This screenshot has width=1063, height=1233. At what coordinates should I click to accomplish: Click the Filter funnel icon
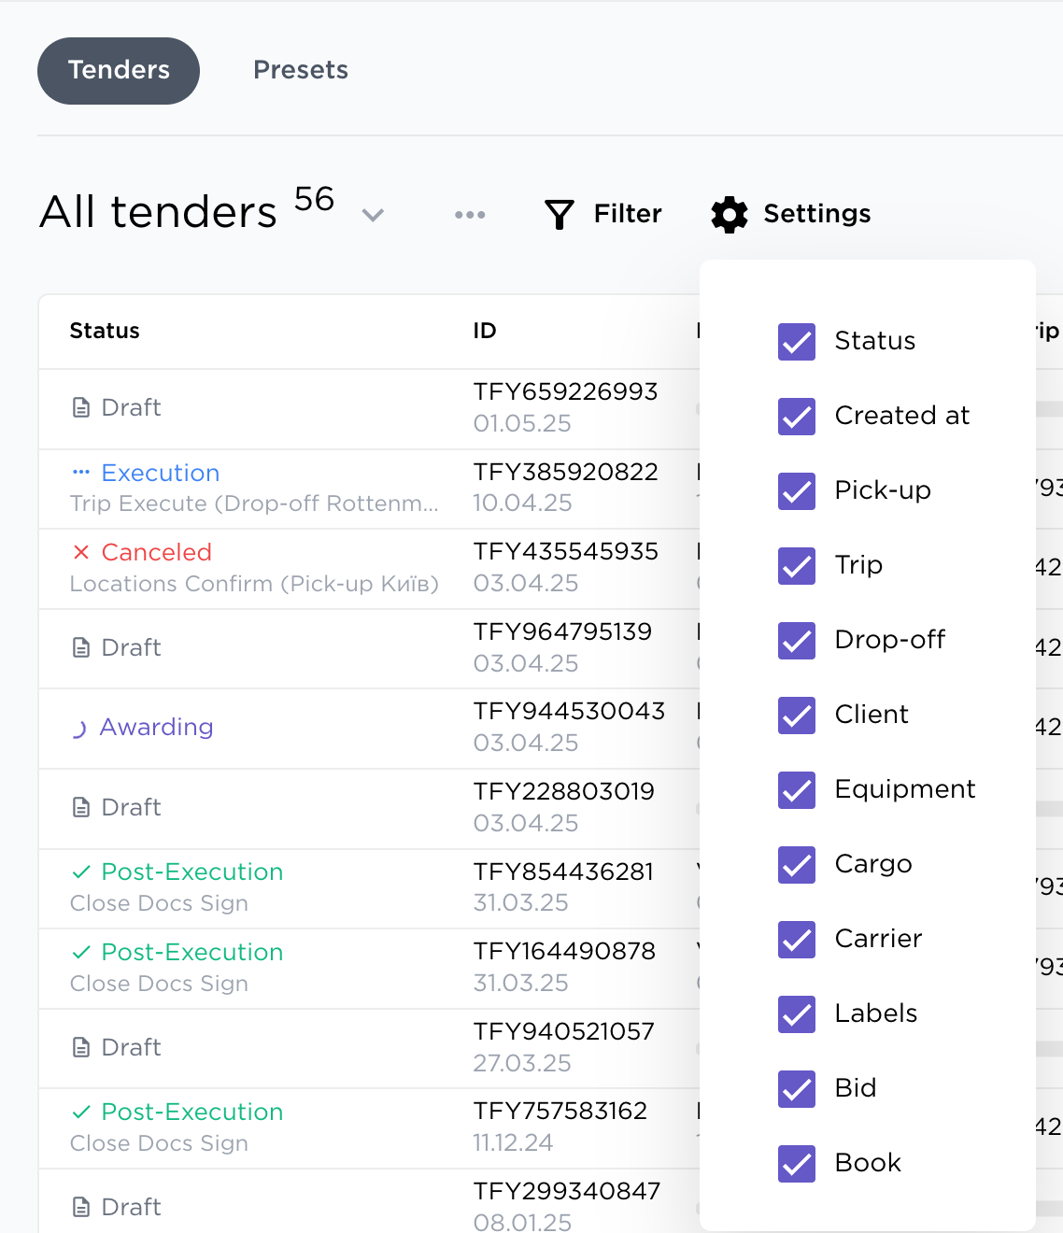[559, 215]
